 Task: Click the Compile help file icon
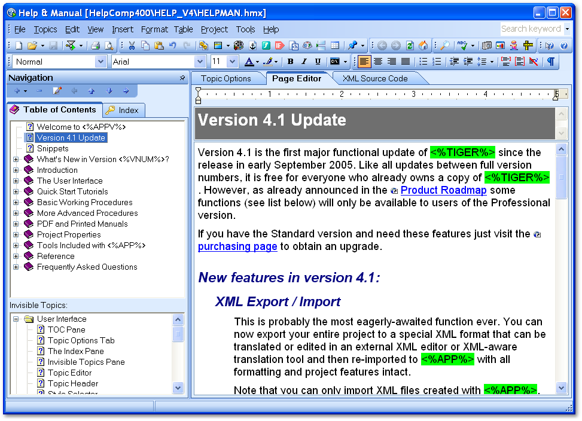pyautogui.click(x=71, y=45)
